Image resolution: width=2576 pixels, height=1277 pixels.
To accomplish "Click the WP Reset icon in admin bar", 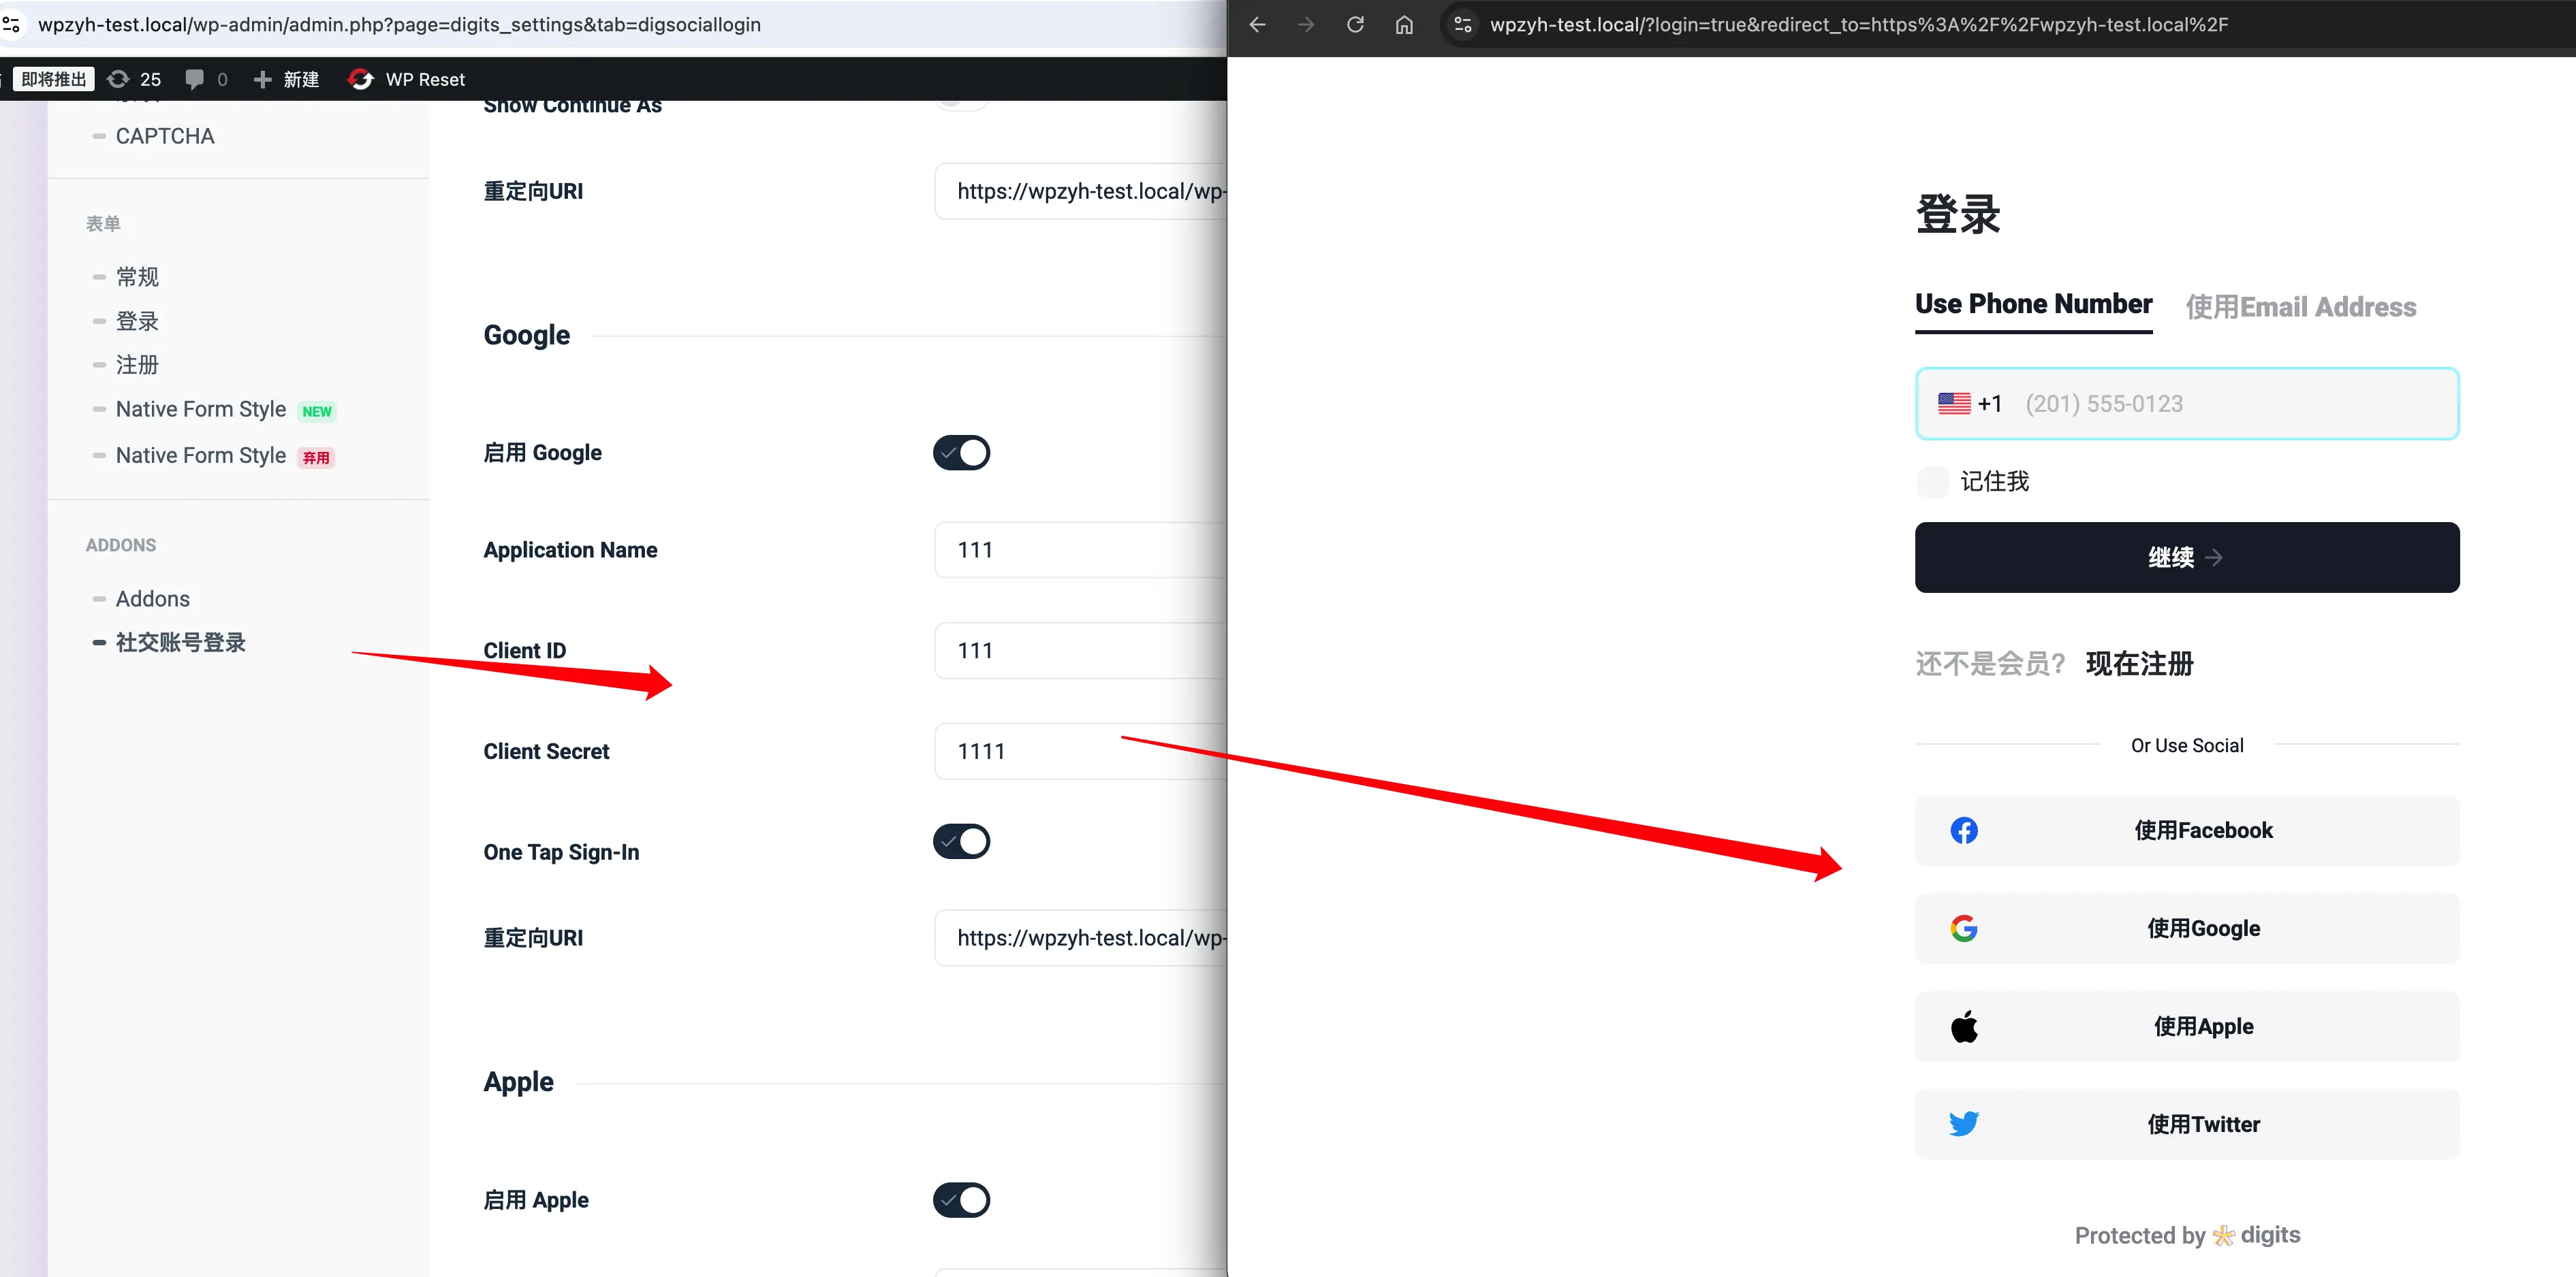I will click(361, 79).
